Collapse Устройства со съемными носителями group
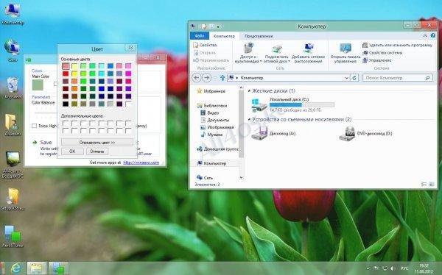This screenshot has width=442, height=275. pos(249,120)
